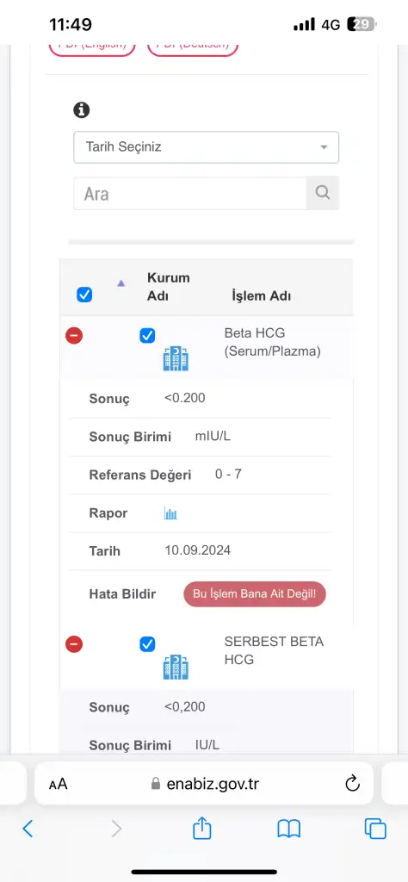Go back with the Safari back arrow

click(28, 829)
